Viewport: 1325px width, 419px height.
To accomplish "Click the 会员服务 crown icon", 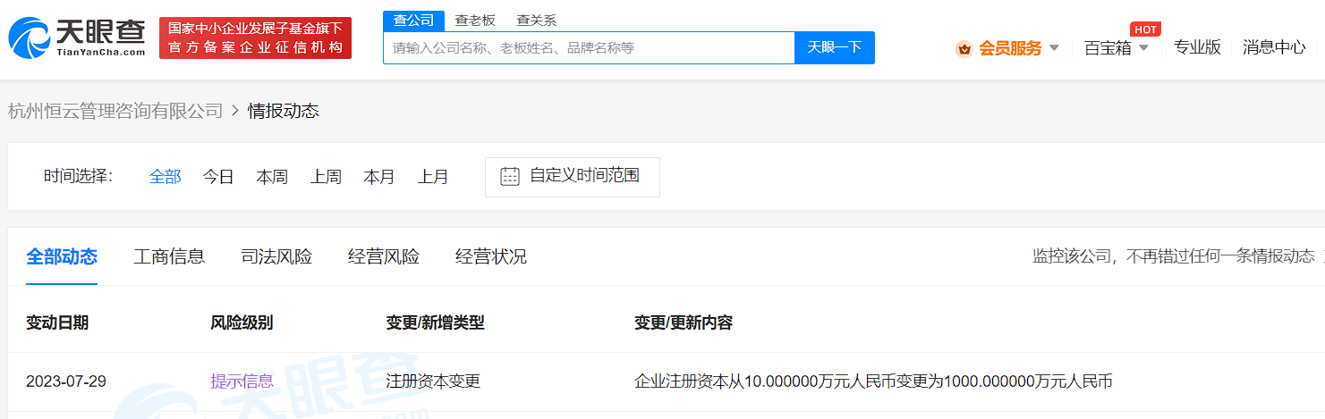I will coord(964,48).
